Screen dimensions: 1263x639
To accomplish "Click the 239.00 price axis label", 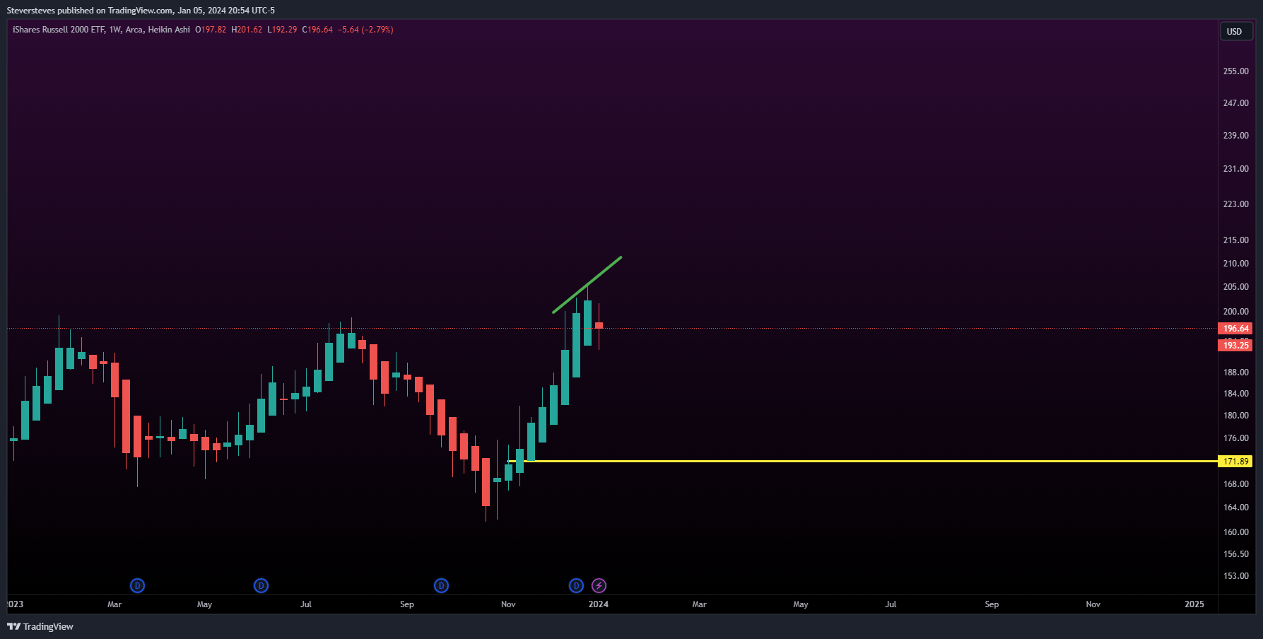I will click(x=1235, y=136).
